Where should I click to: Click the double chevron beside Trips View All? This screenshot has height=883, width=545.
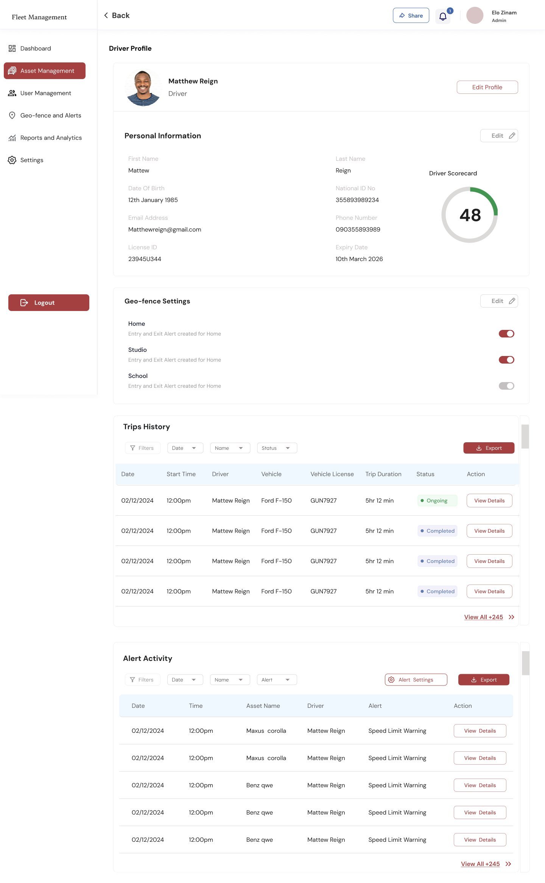(512, 617)
